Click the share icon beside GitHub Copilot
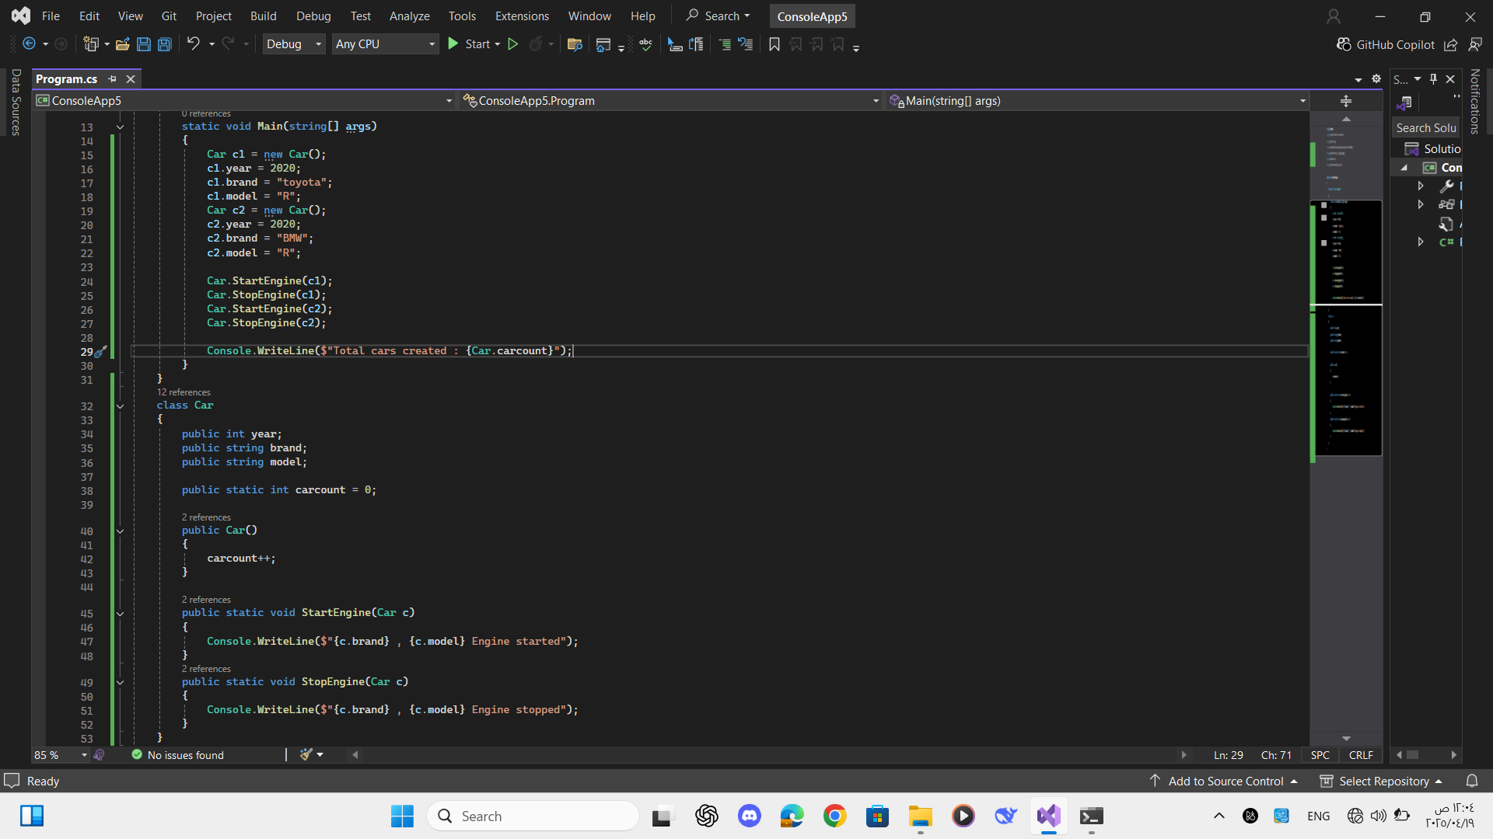 [1450, 44]
